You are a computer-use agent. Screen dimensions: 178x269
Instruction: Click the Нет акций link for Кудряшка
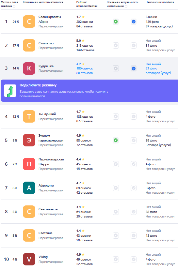153,64
